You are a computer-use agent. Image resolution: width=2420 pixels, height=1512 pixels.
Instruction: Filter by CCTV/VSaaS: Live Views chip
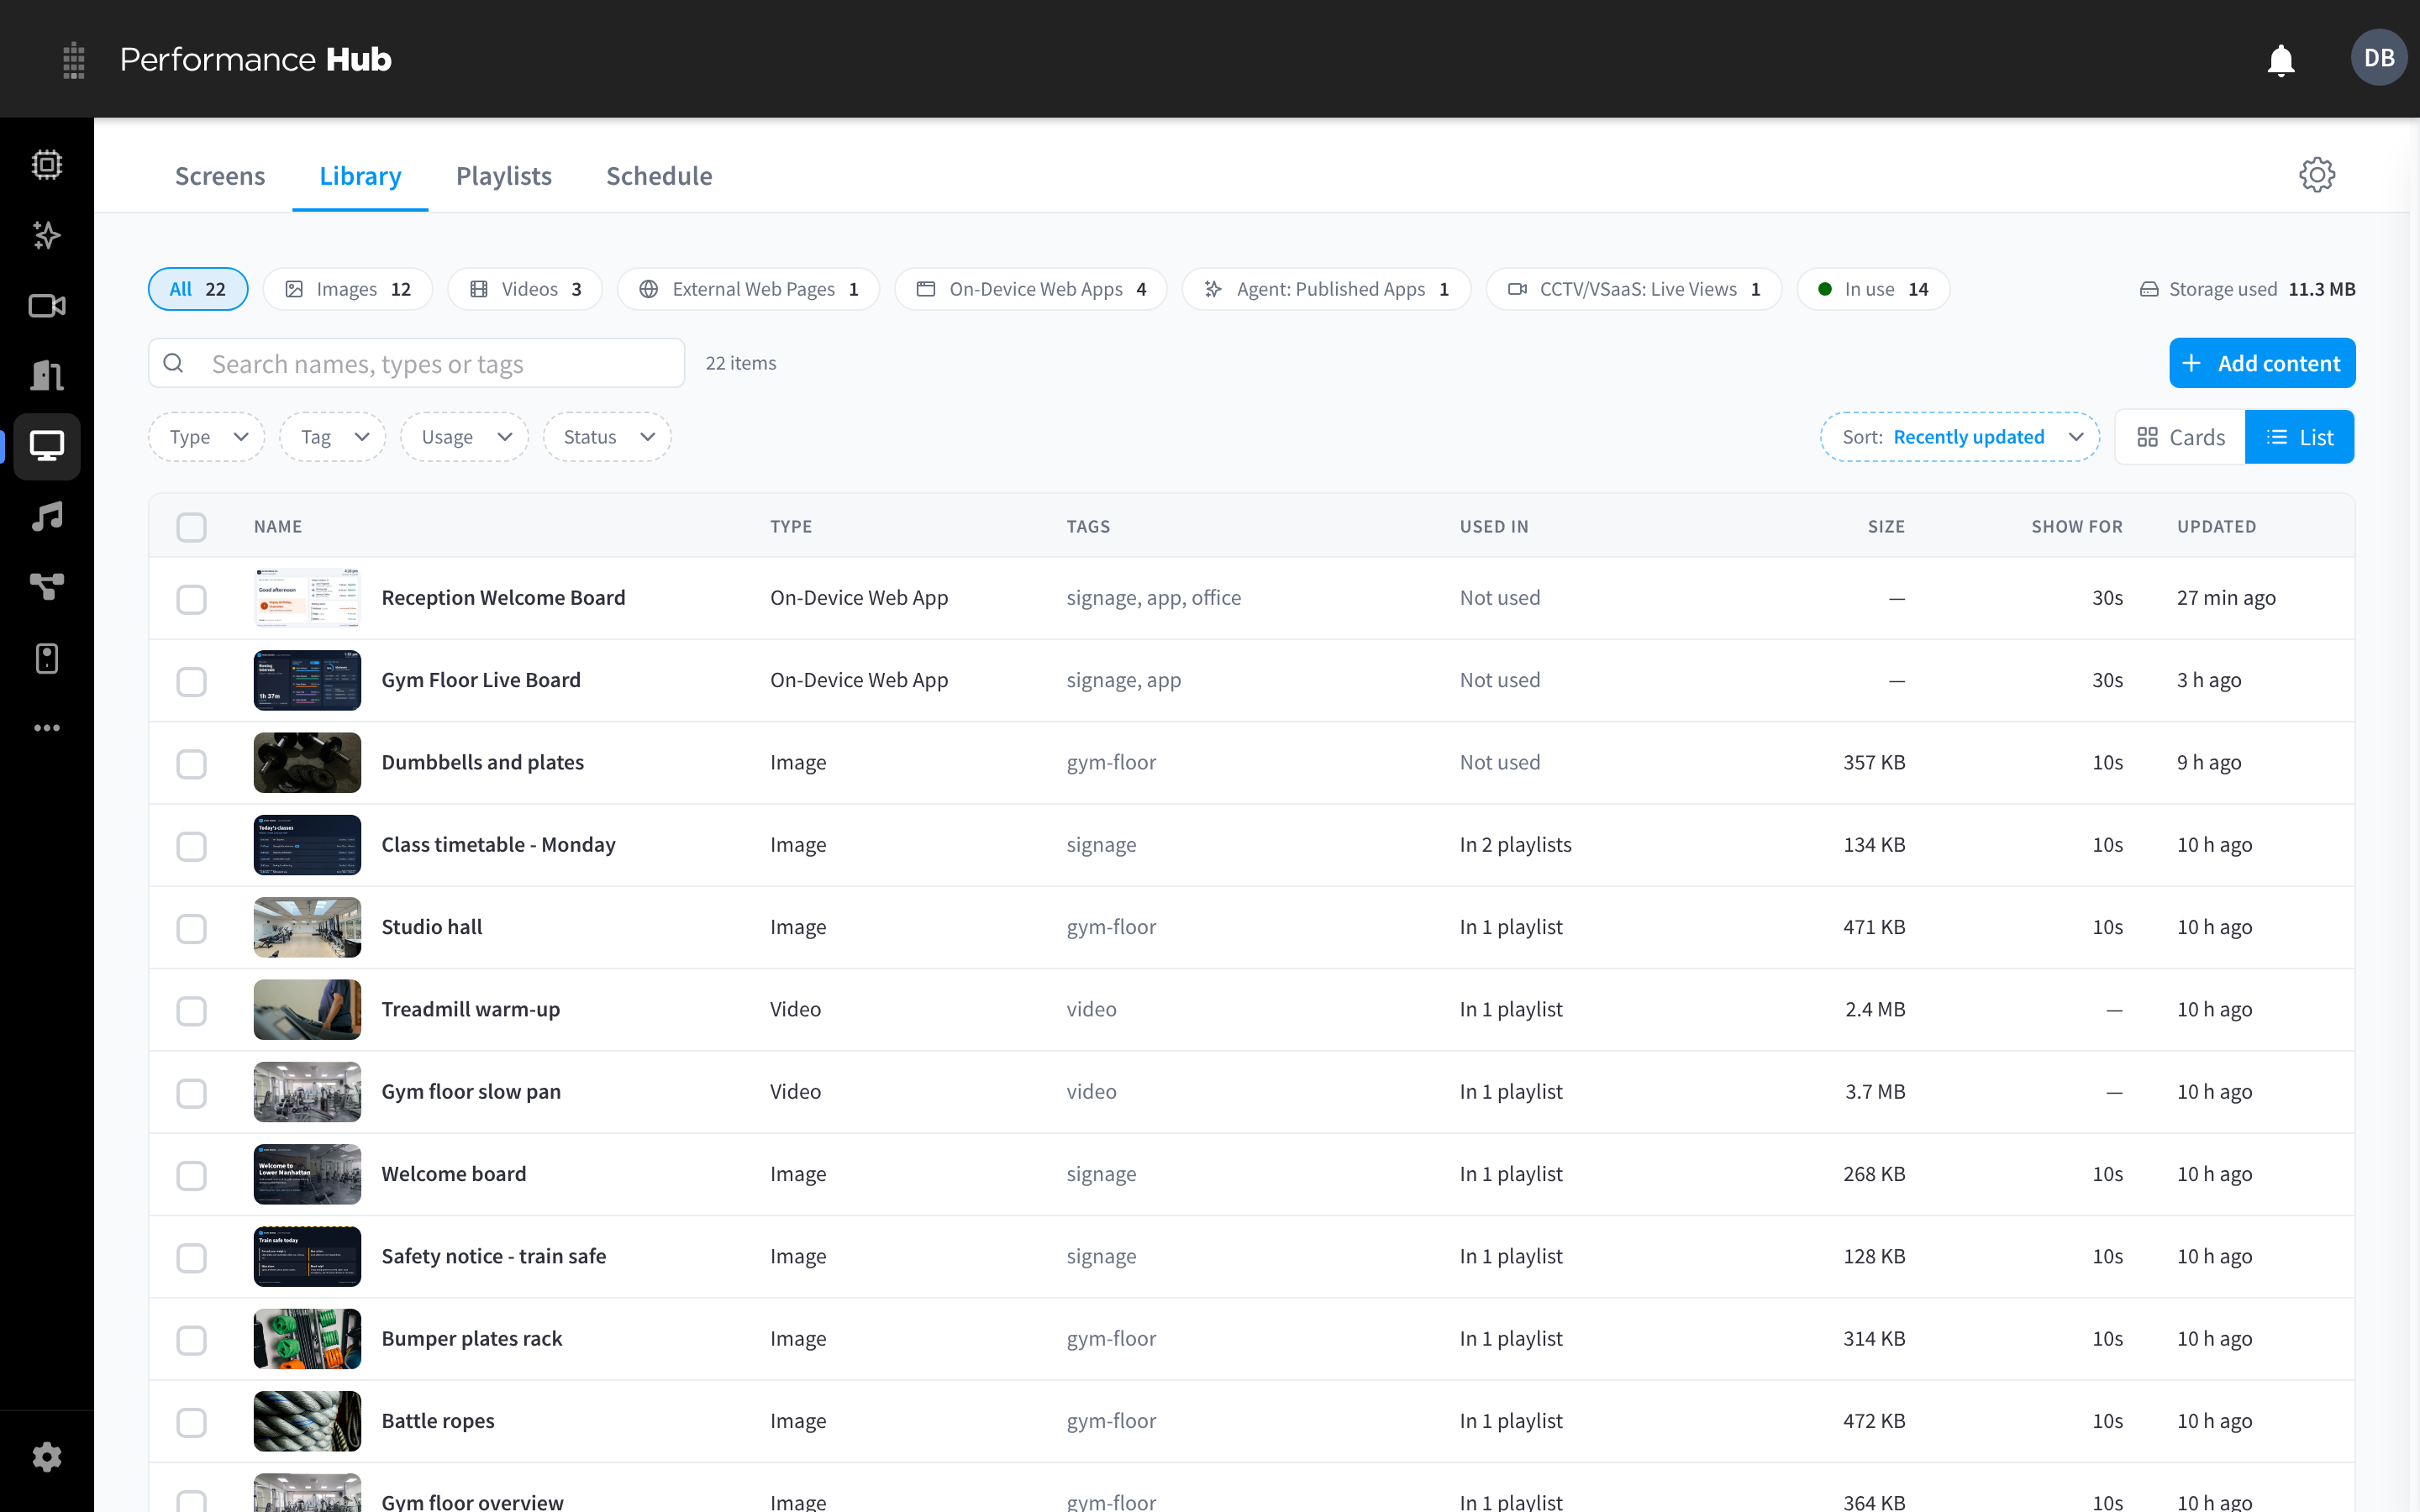point(1634,289)
